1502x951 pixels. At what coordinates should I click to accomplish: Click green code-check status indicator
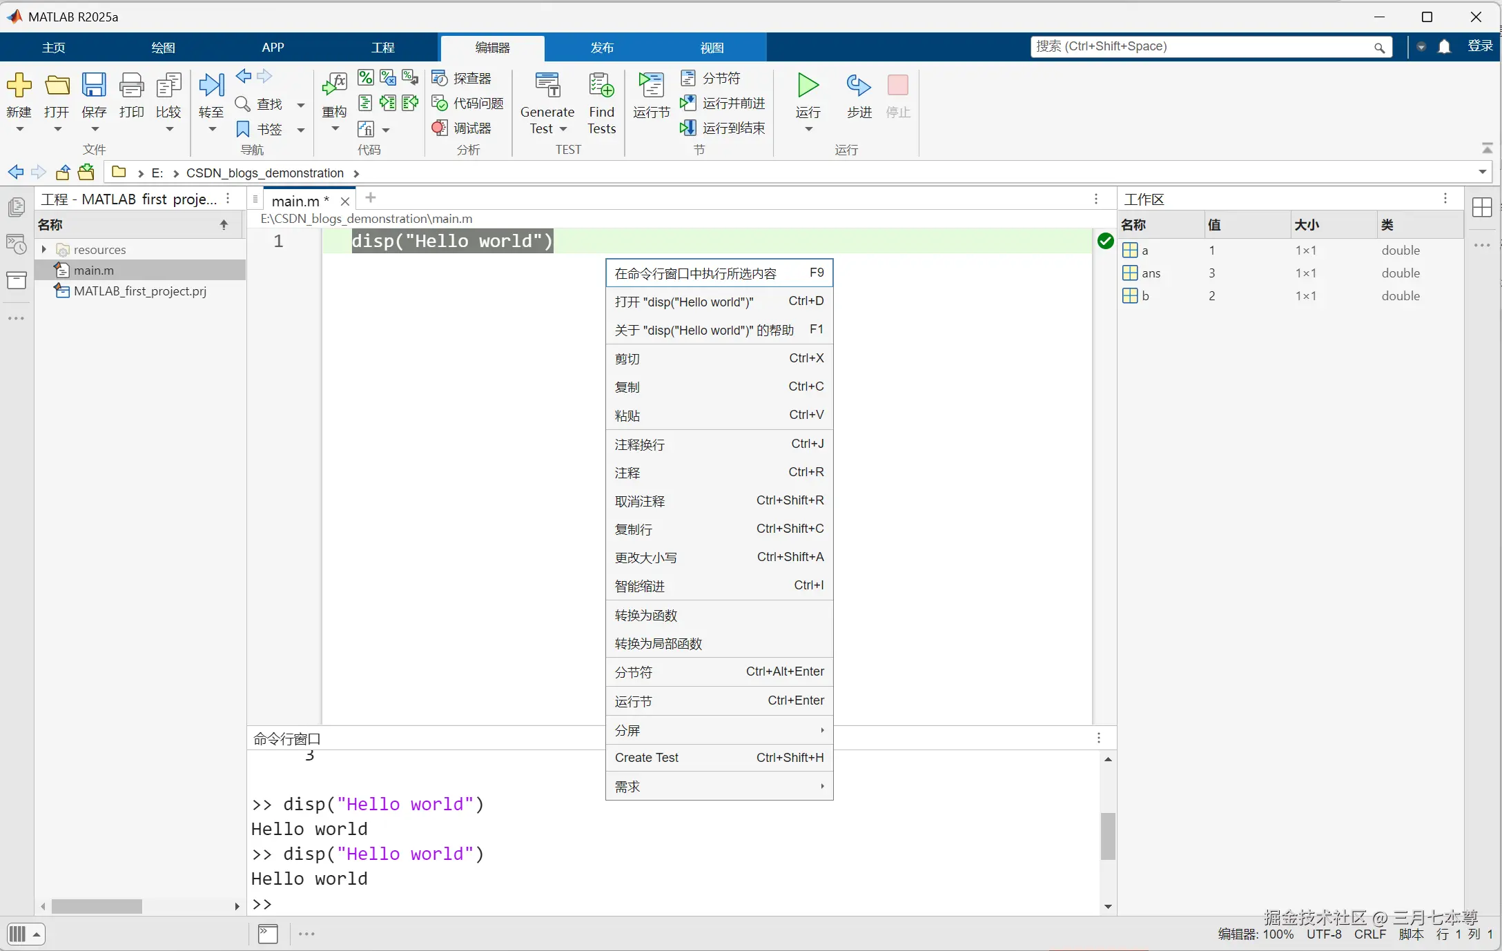(x=1105, y=241)
